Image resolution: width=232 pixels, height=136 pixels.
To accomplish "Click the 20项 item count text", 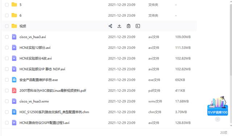I will coord(224,132).
